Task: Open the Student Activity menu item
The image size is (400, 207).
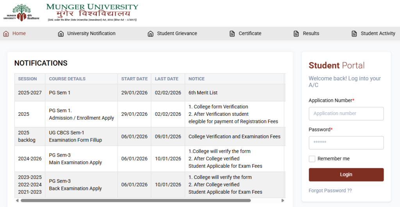Action: [x=378, y=34]
